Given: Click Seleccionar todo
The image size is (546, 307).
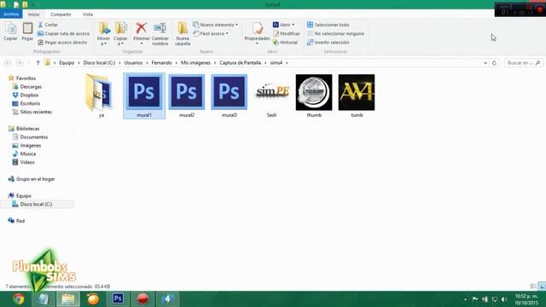Looking at the screenshot, I should [328, 25].
